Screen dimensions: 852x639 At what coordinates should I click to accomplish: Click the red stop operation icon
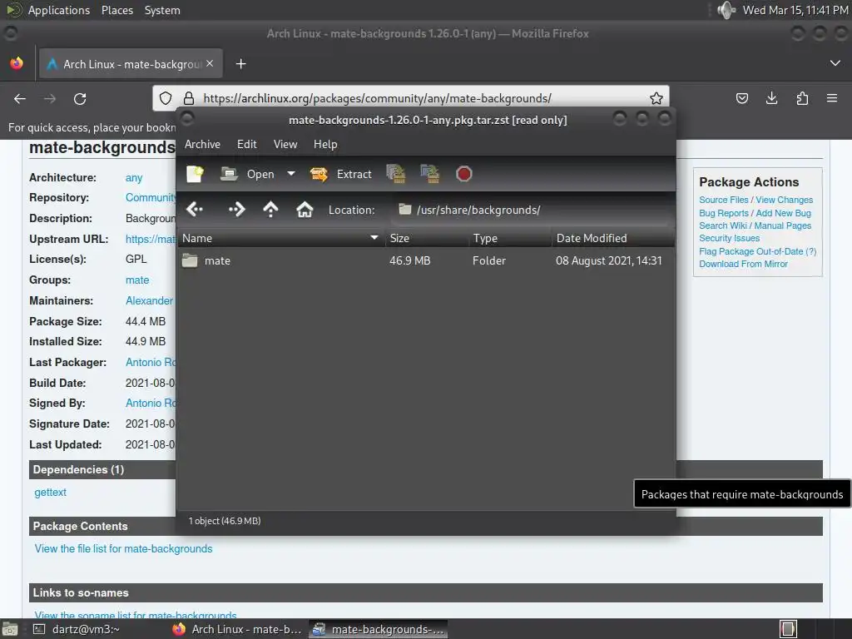[x=464, y=174]
